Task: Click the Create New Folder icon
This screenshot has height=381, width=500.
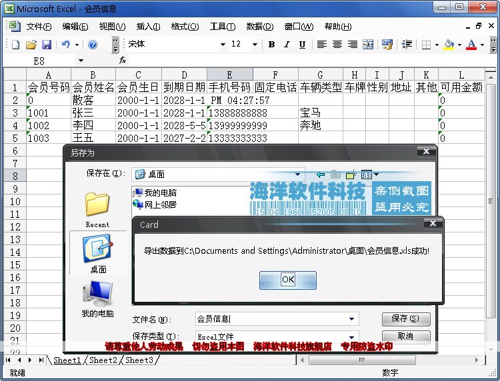Action: (x=351, y=175)
